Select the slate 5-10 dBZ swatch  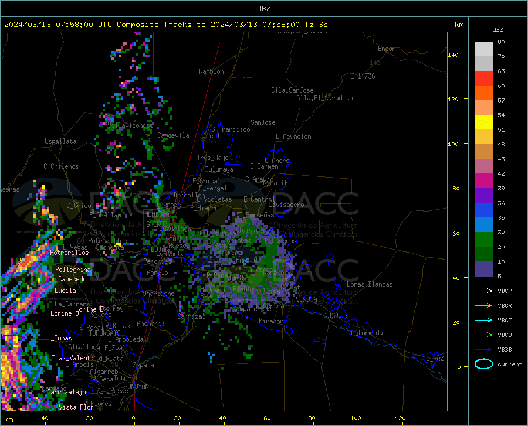[483, 269]
